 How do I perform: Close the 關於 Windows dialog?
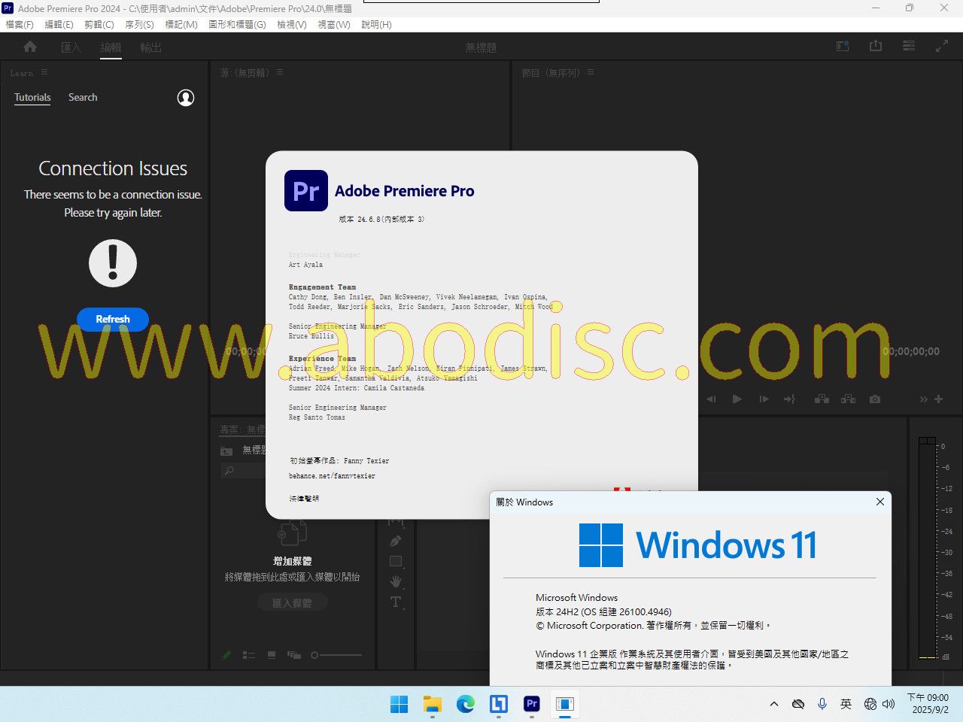coord(880,502)
